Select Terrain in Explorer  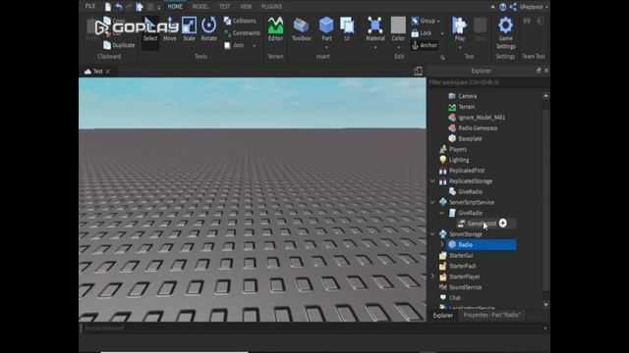click(x=467, y=107)
